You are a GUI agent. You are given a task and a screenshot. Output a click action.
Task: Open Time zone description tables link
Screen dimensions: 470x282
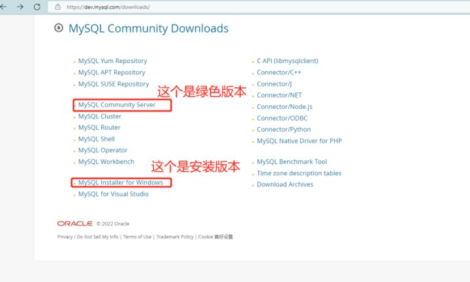[299, 173]
